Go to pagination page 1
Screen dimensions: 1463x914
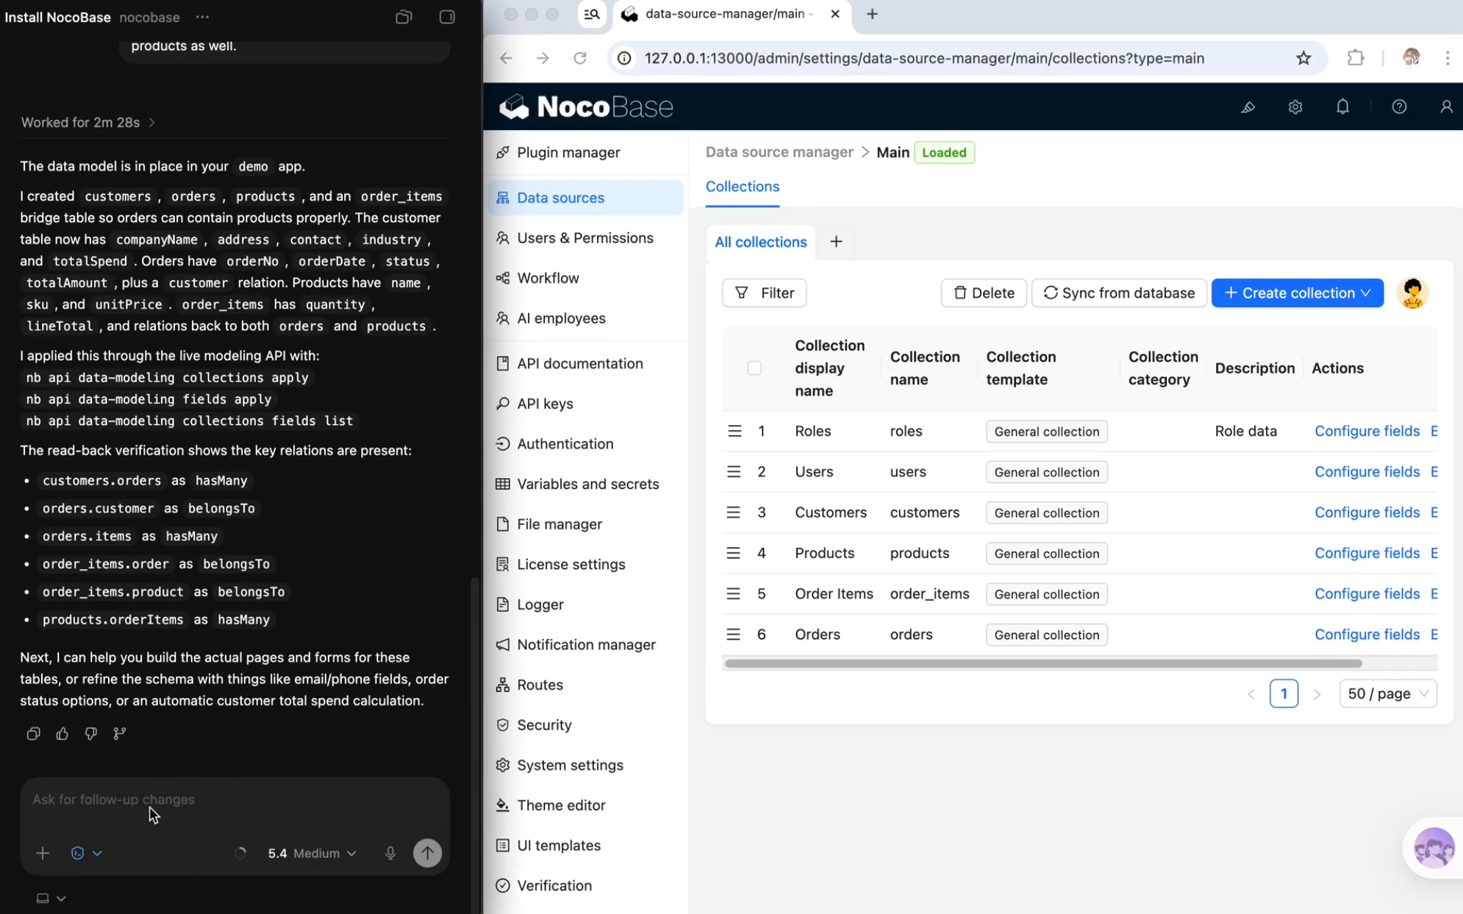(1284, 693)
